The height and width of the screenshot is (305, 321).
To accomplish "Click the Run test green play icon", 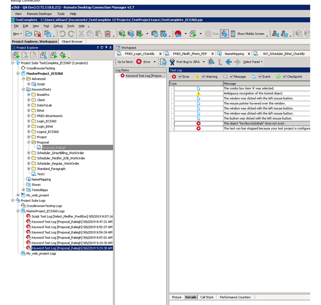I will point(193,34).
